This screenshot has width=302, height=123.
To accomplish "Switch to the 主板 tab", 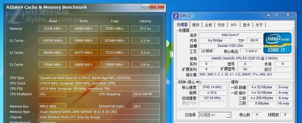I will point(208,25).
